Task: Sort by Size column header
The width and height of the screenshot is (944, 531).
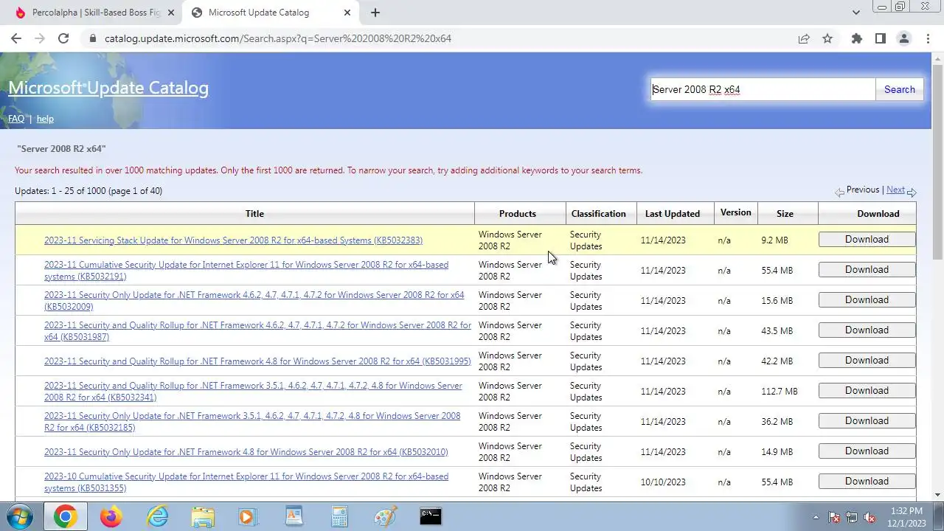Action: (x=785, y=213)
